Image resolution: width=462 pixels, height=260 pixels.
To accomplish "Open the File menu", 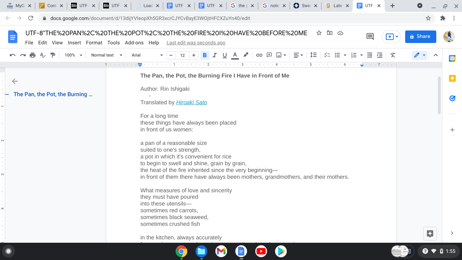I will tap(29, 43).
